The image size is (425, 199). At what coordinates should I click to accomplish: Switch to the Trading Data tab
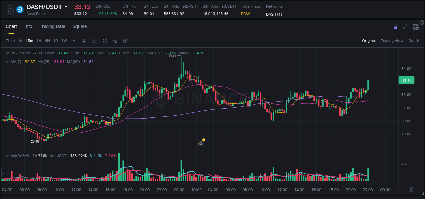[x=52, y=26]
